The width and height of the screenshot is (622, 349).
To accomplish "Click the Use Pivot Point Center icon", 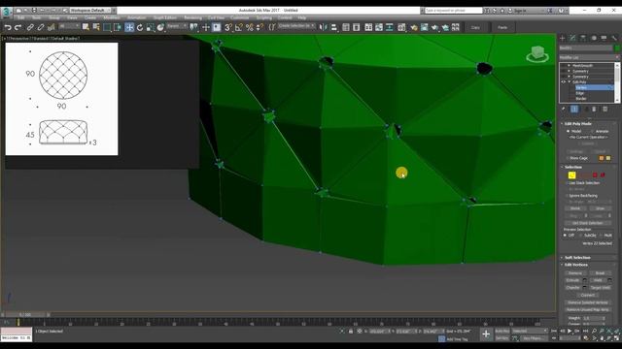I will pyautogui.click(x=194, y=27).
